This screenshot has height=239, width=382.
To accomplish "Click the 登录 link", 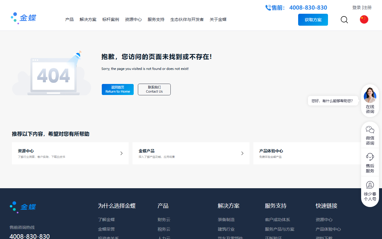I will (356, 7).
